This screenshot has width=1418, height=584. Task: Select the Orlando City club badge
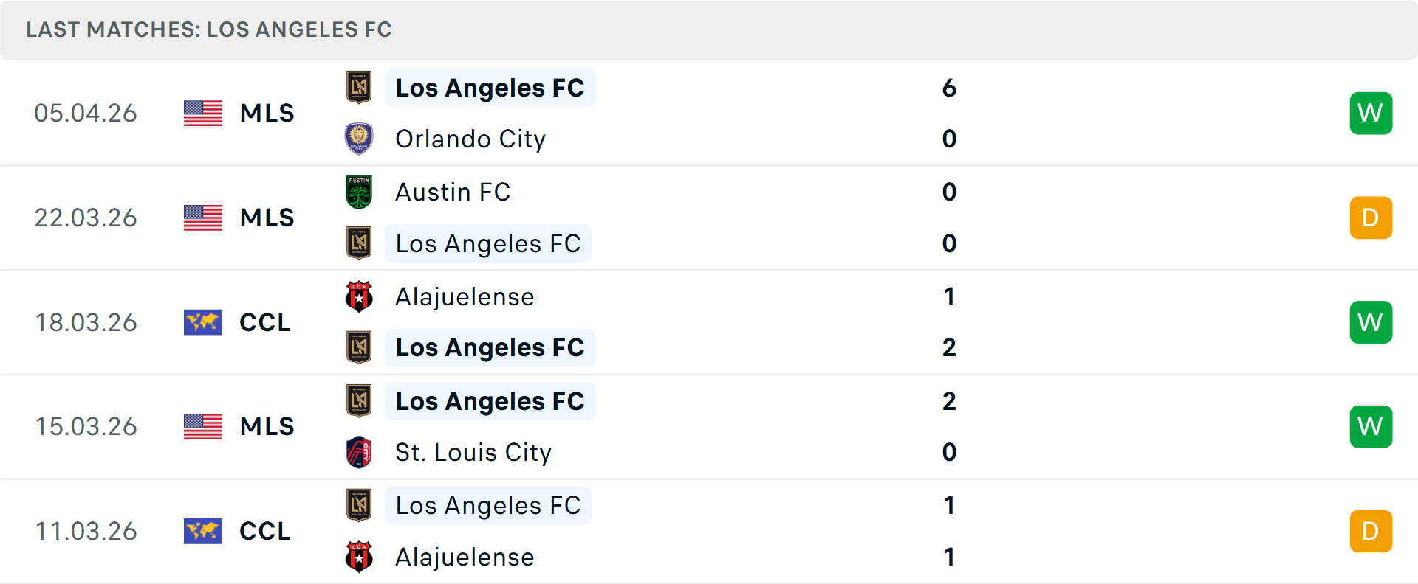pos(359,139)
